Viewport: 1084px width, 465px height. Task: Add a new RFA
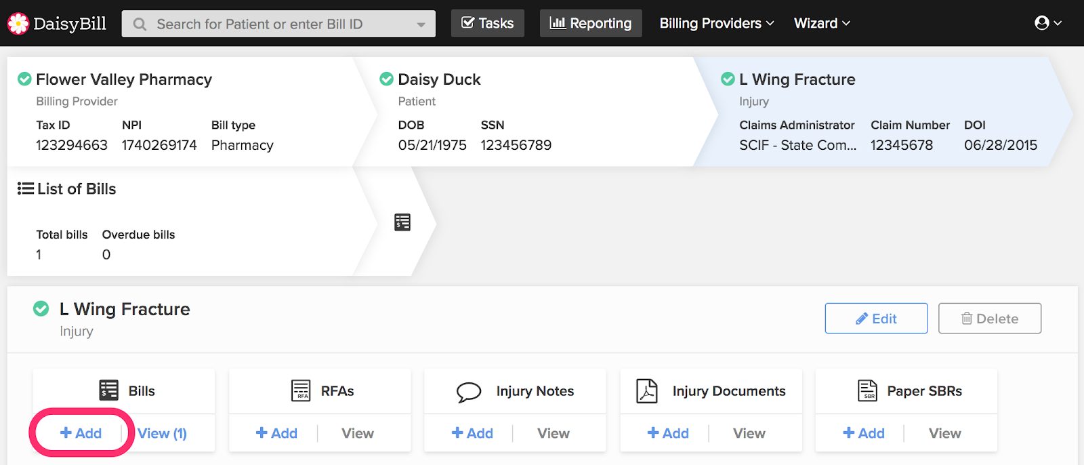pyautogui.click(x=276, y=433)
